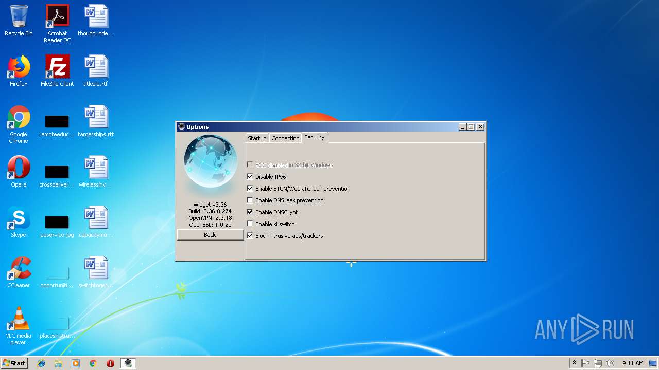
Task: Minimize the Options window
Action: [x=462, y=127]
